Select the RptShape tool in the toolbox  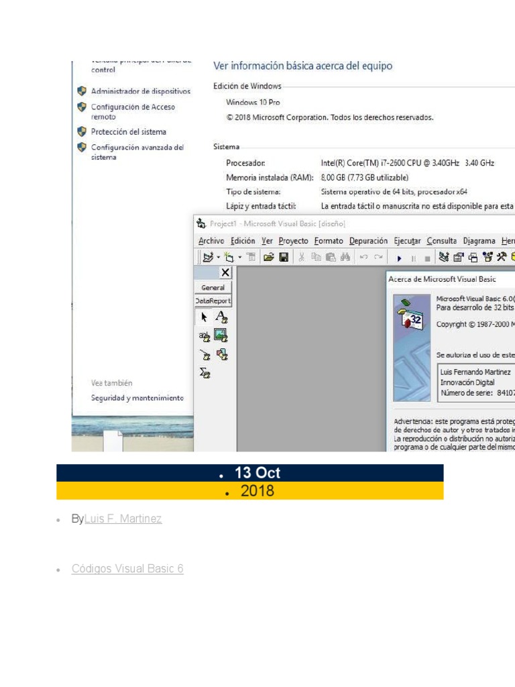[222, 354]
